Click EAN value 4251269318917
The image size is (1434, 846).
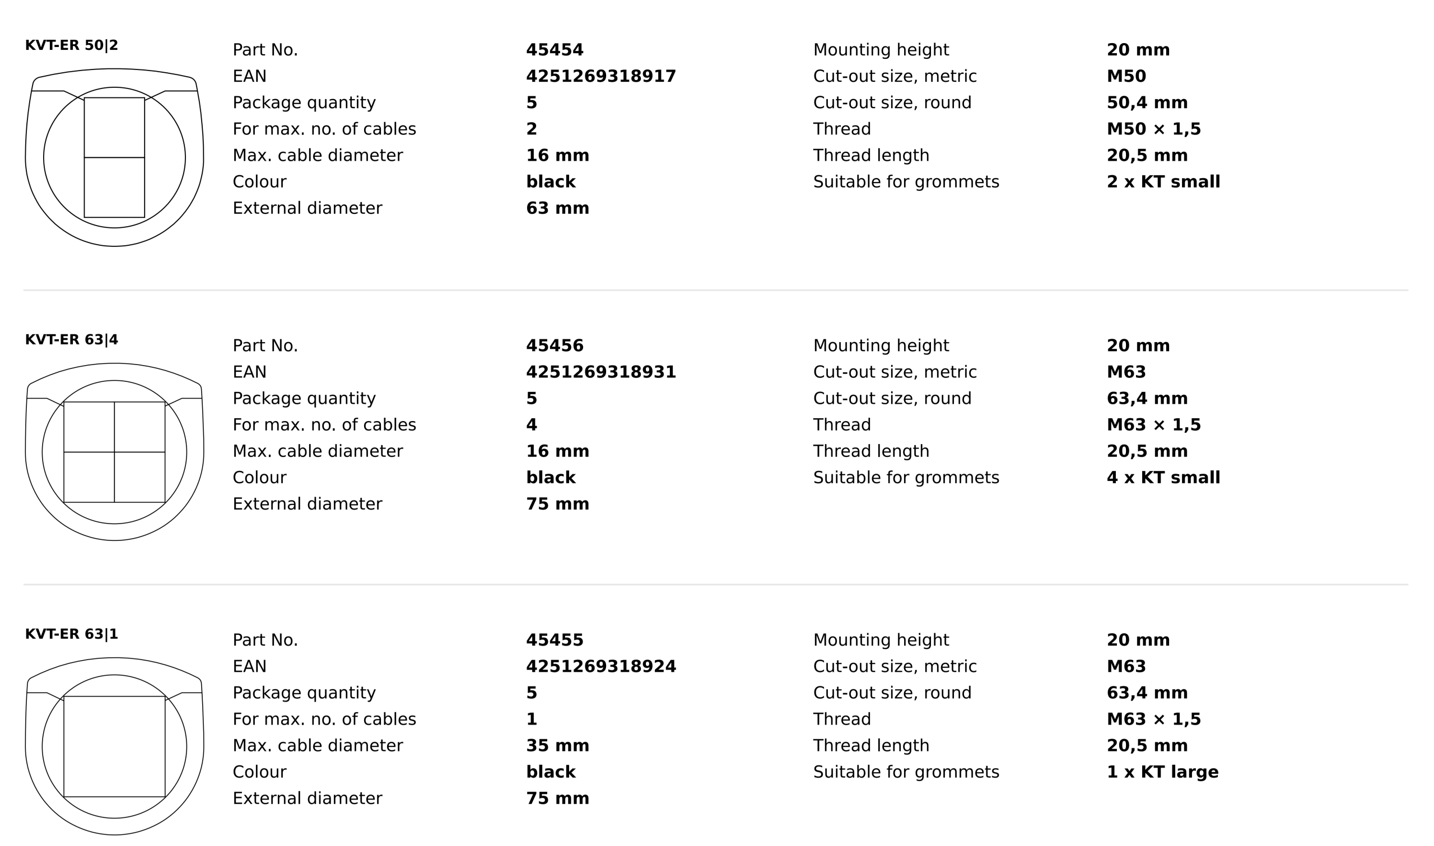[600, 76]
